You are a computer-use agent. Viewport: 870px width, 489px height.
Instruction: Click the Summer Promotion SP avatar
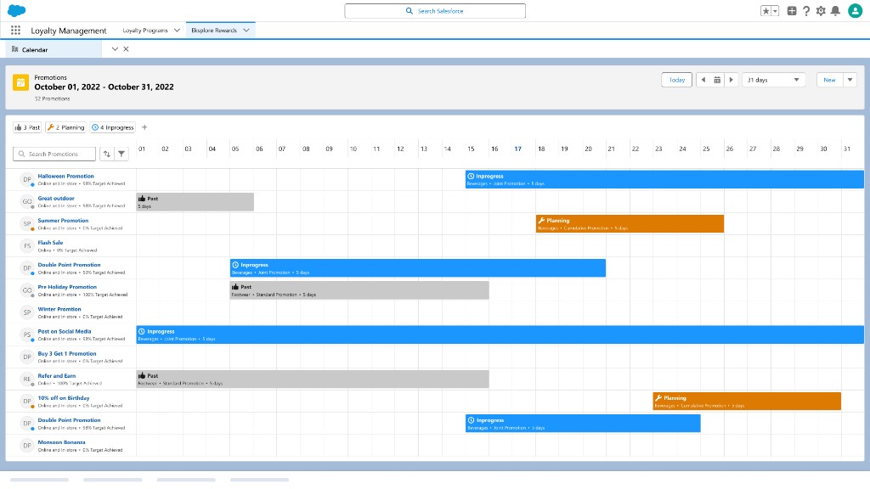(x=26, y=223)
